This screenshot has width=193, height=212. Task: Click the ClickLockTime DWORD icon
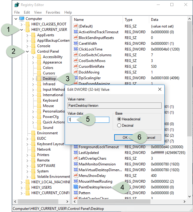pos(76,49)
